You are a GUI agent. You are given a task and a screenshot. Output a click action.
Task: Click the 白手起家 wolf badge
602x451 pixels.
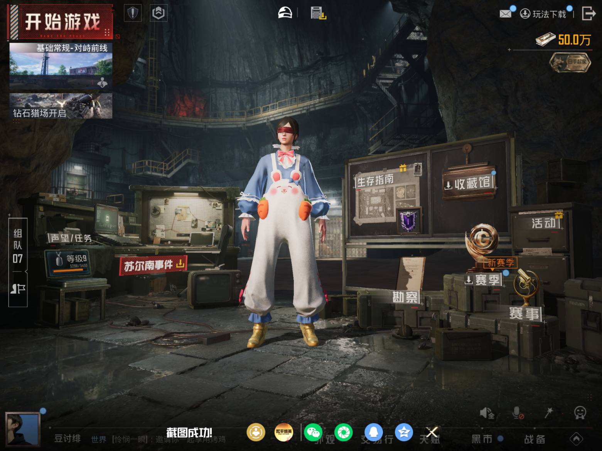pyautogui.click(x=570, y=62)
